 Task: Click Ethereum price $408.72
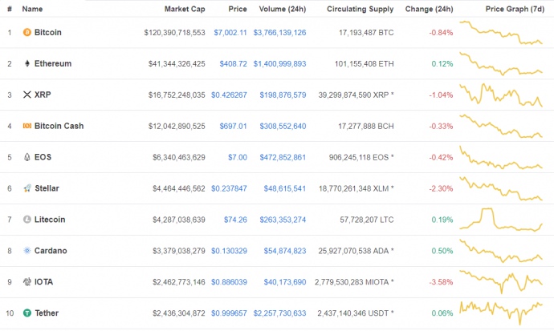pyautogui.click(x=233, y=64)
